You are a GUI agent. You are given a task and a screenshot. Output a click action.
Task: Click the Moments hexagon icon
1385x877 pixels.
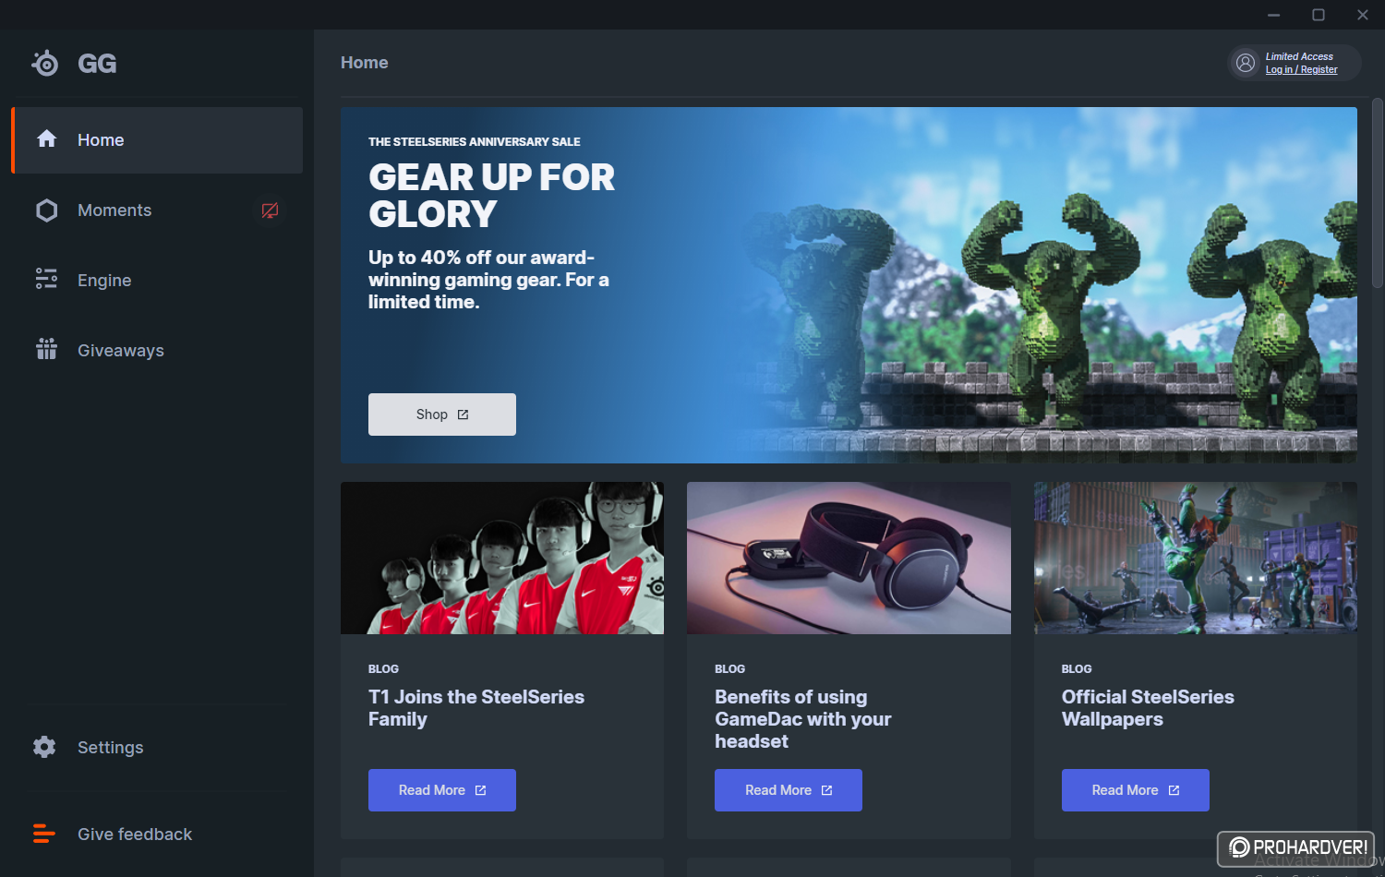click(x=46, y=210)
